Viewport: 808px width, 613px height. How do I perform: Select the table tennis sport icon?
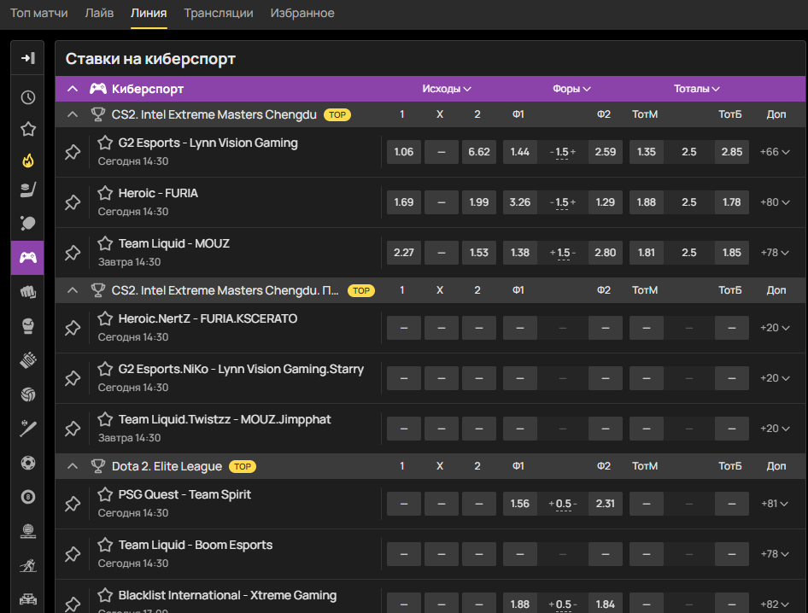(28, 223)
